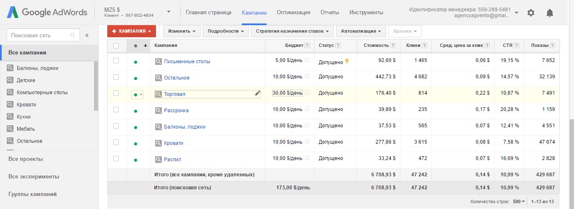Click green status dot of Остальное row
The height and width of the screenshot is (209, 574).
135,78
